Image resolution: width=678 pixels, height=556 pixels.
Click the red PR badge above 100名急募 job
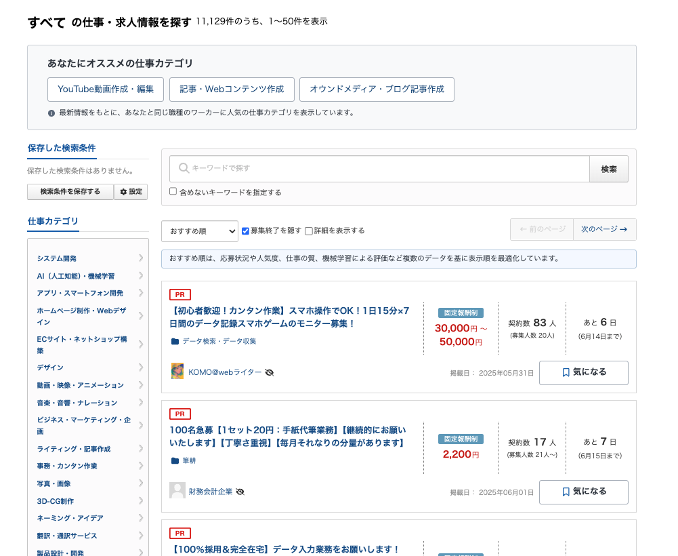pos(180,414)
